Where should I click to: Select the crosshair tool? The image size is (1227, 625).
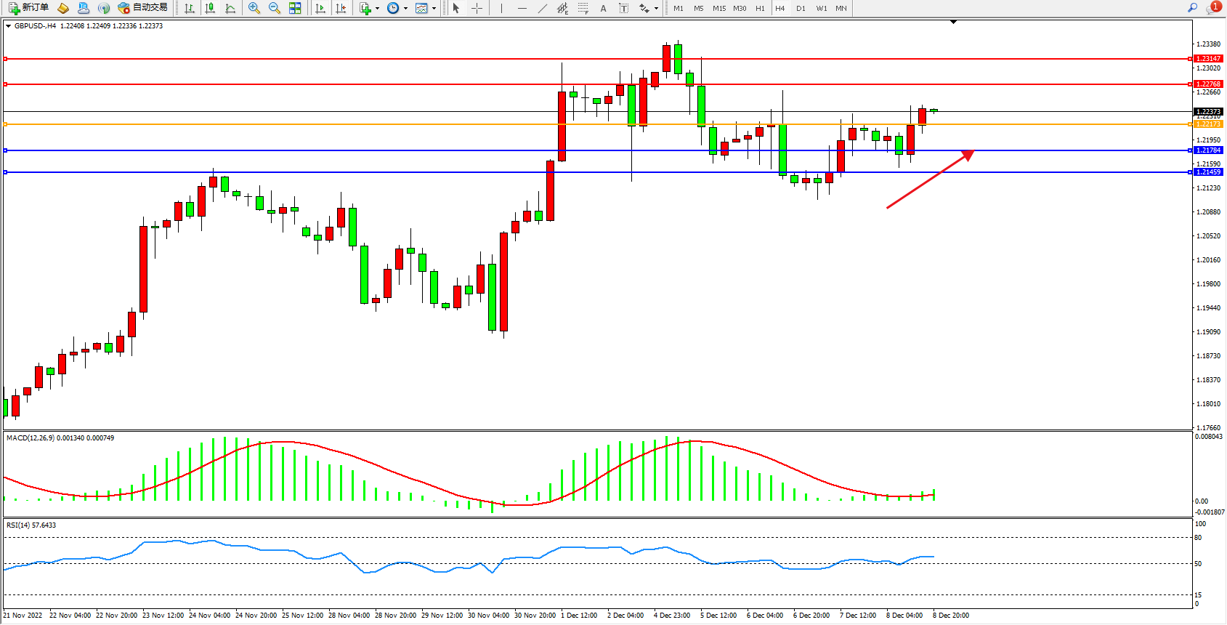coord(477,8)
